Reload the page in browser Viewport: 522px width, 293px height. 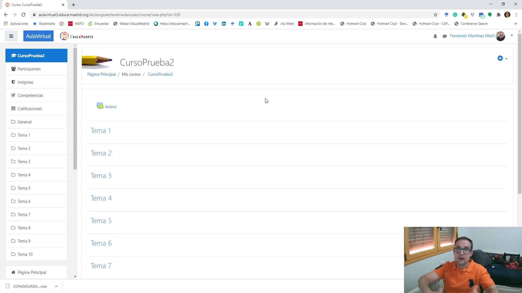[23, 15]
